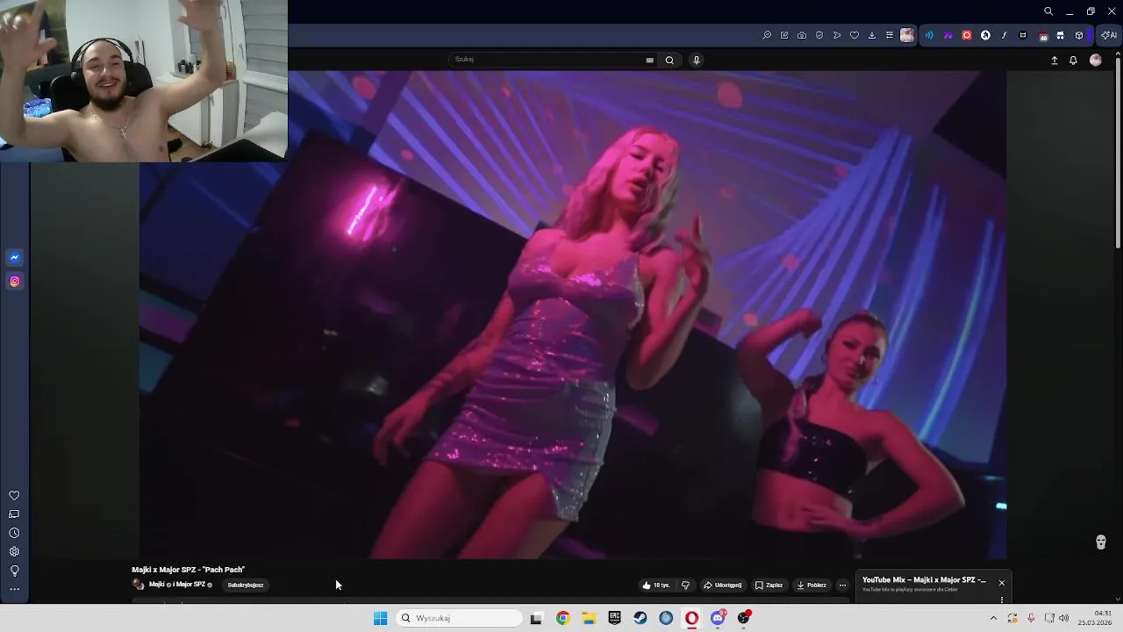Click the send/flow arrow toolbar icon
Screen dimensions: 1123x632
point(837,35)
